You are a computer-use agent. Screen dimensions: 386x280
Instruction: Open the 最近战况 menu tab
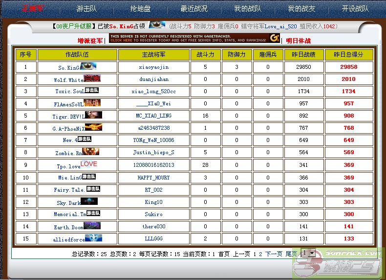point(194,9)
